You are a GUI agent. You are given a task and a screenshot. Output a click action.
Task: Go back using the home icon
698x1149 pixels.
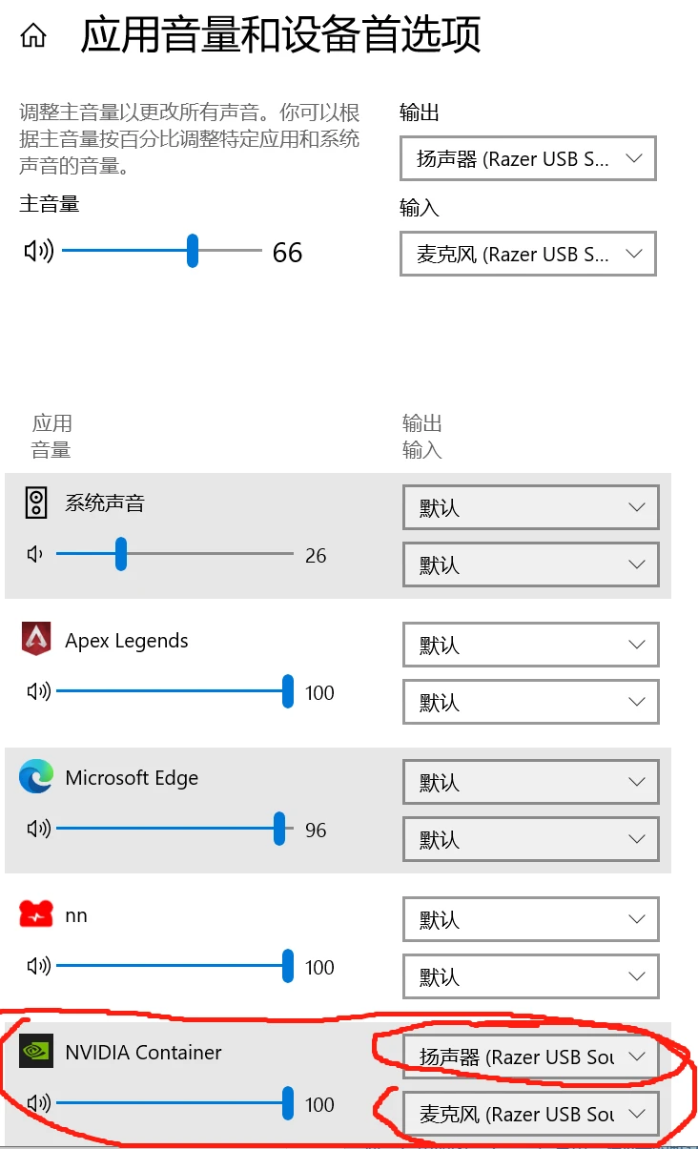(x=33, y=36)
